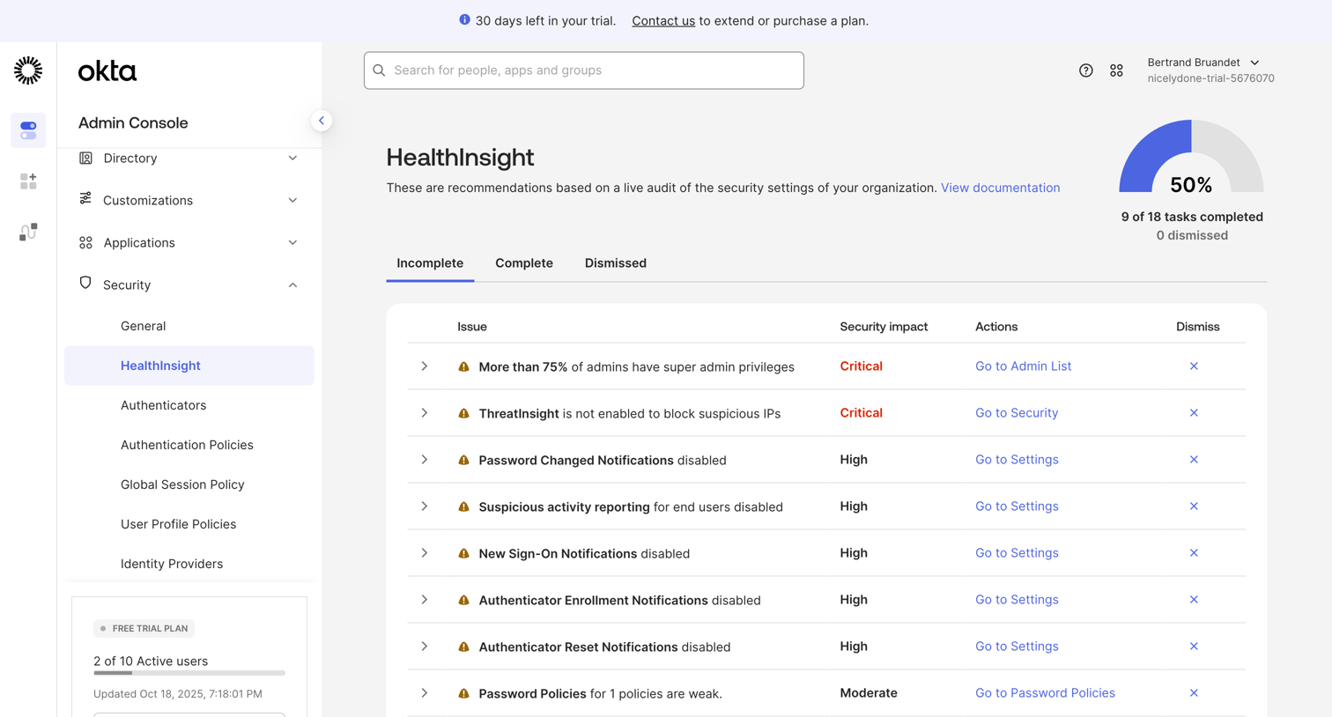The height and width of the screenshot is (717, 1332).
Task: Select the Admin Console toggle icon in the rail
Action: (28, 130)
